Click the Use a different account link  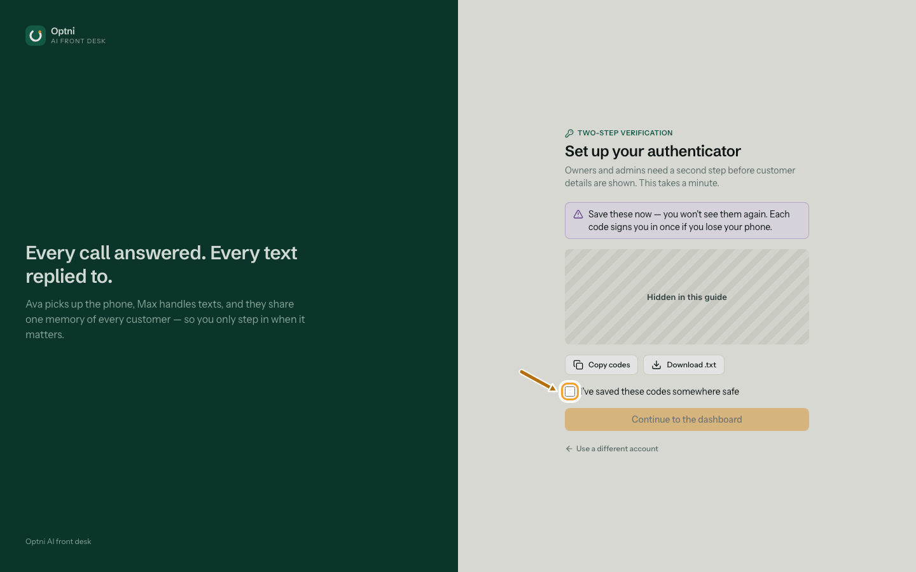612,449
